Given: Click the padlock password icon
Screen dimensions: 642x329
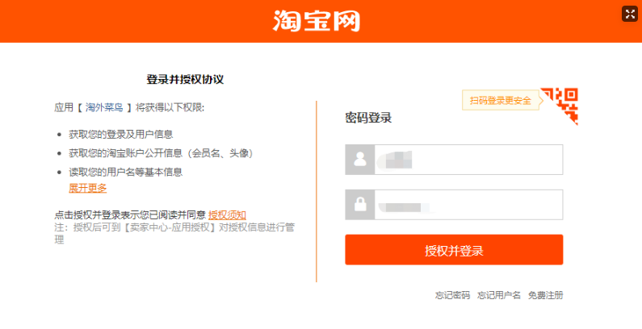Looking at the screenshot, I should click(360, 204).
